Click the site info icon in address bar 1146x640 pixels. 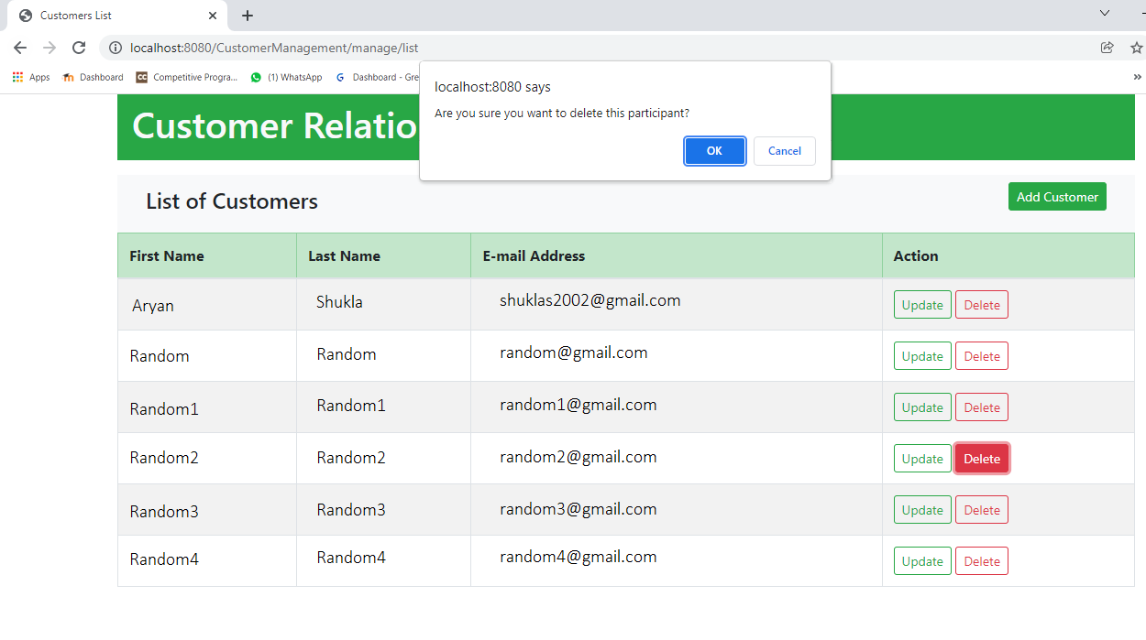(115, 48)
